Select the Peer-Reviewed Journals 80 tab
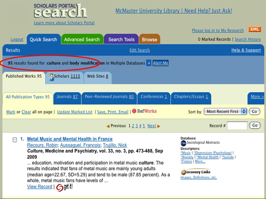The width and height of the screenshot is (266, 199). 109,98
